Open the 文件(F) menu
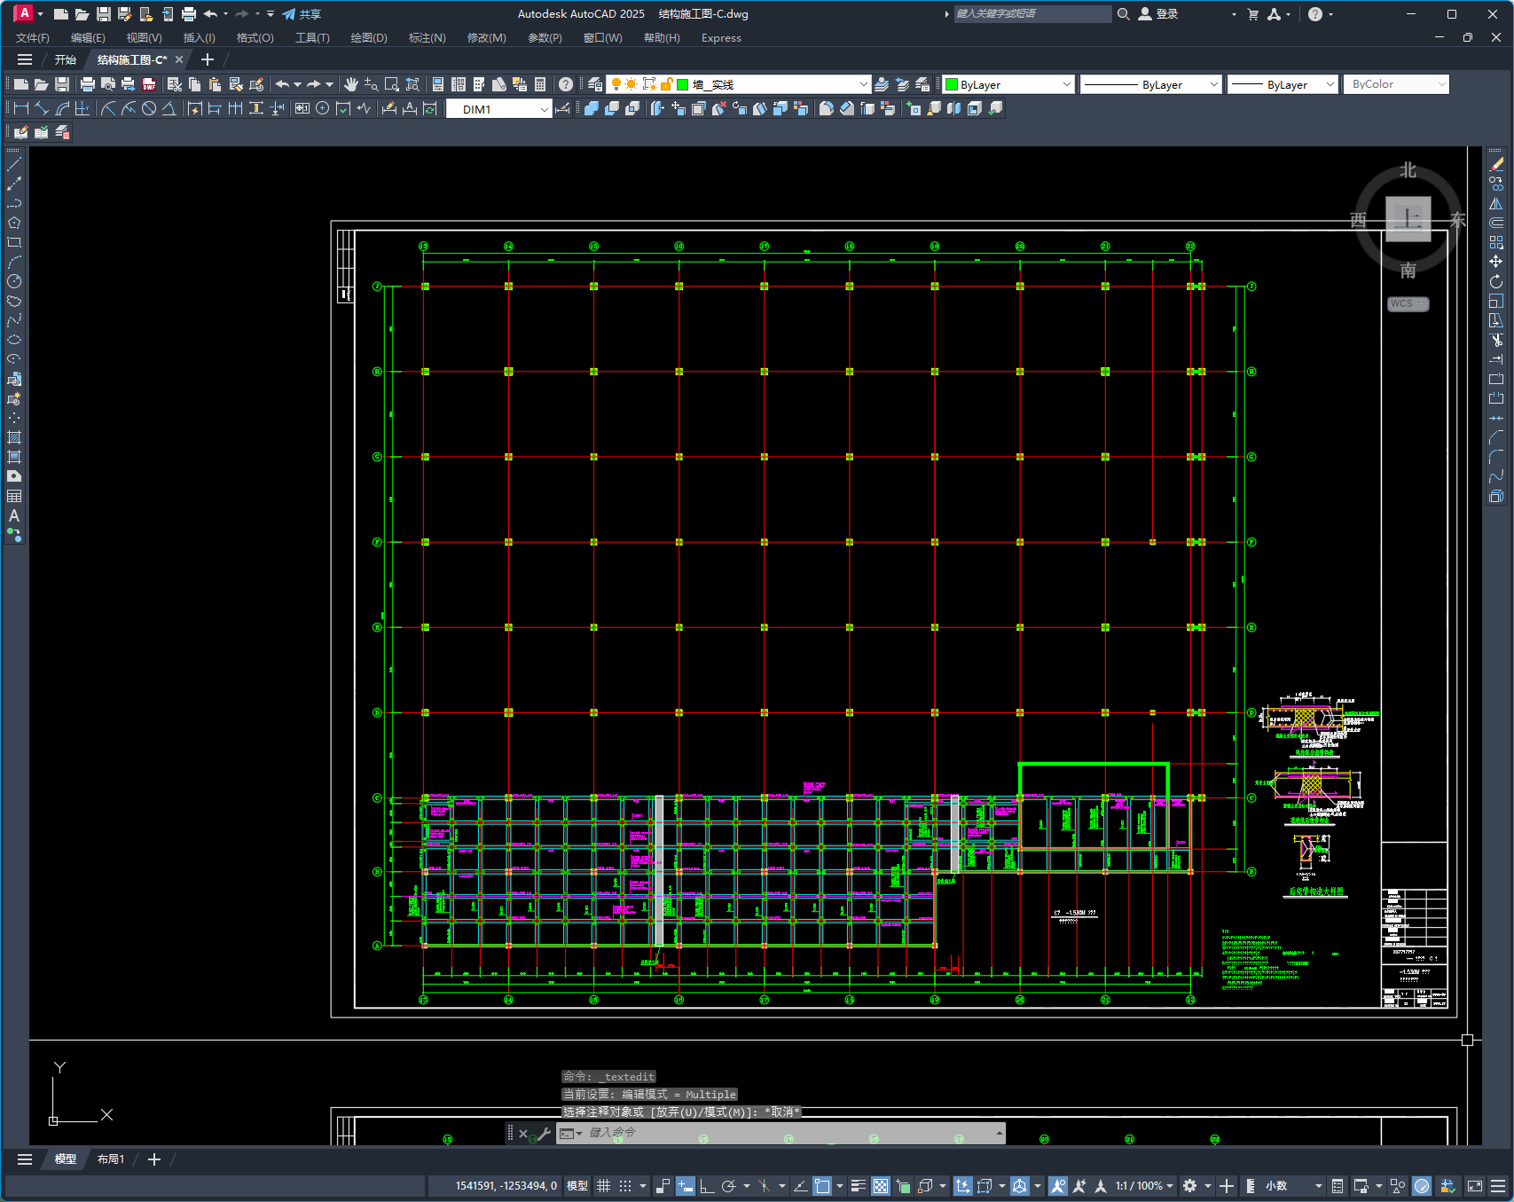The width and height of the screenshot is (1514, 1202). pyautogui.click(x=33, y=38)
